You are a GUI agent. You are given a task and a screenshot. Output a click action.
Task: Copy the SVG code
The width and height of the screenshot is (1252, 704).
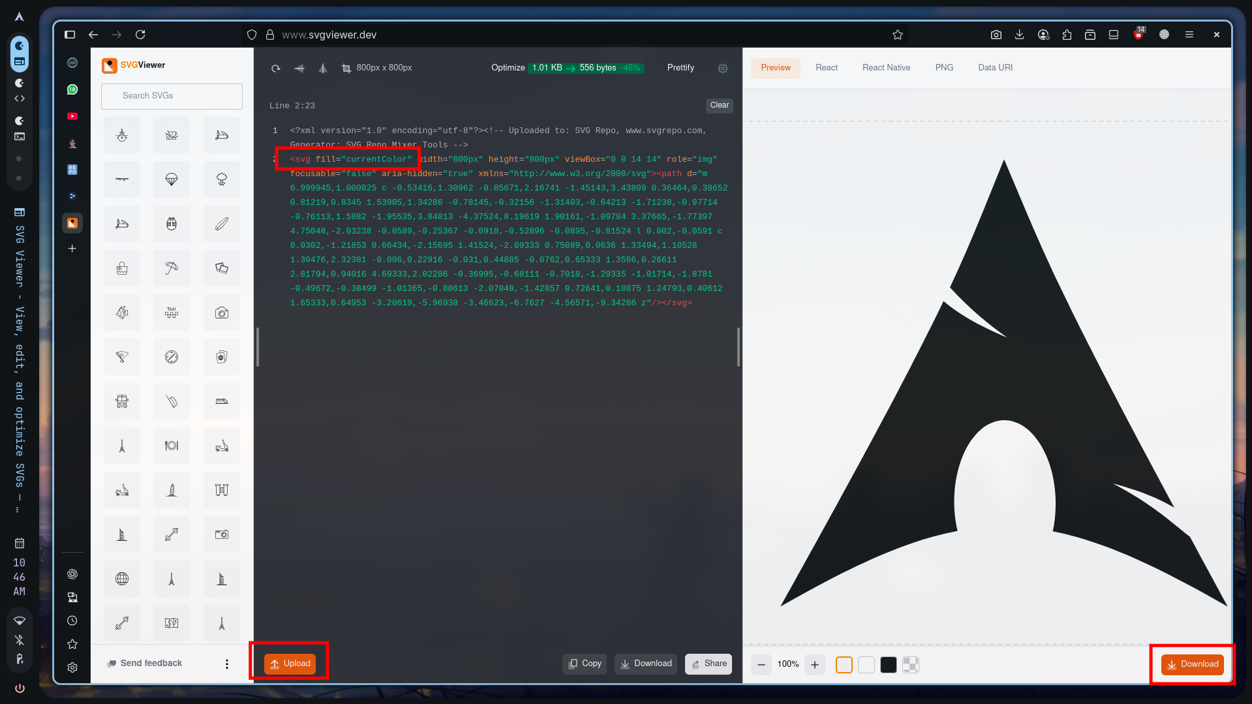[585, 664]
